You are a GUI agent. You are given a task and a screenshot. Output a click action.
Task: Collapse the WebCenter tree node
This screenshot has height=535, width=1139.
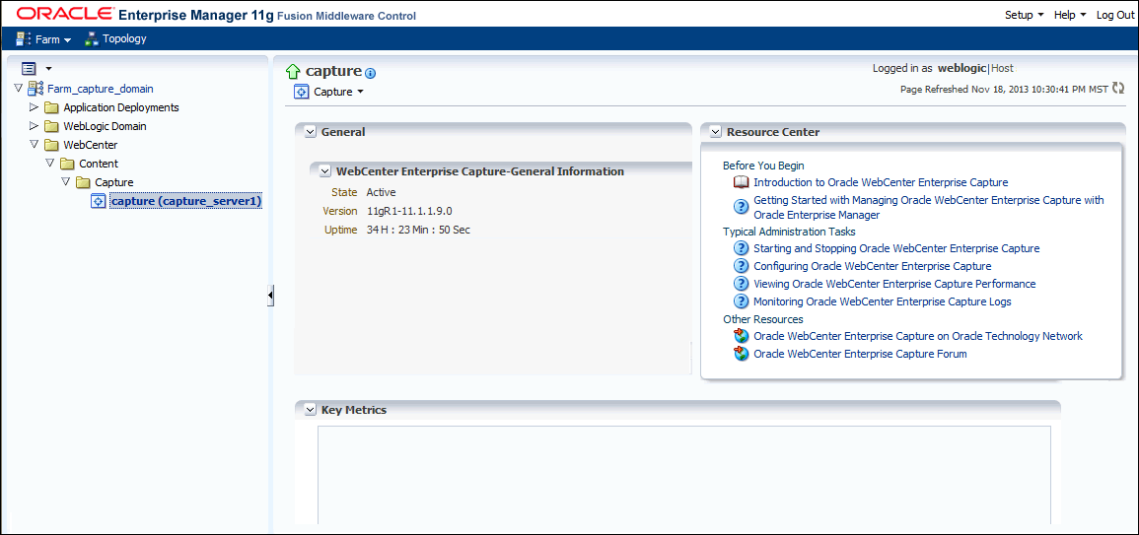(x=34, y=145)
